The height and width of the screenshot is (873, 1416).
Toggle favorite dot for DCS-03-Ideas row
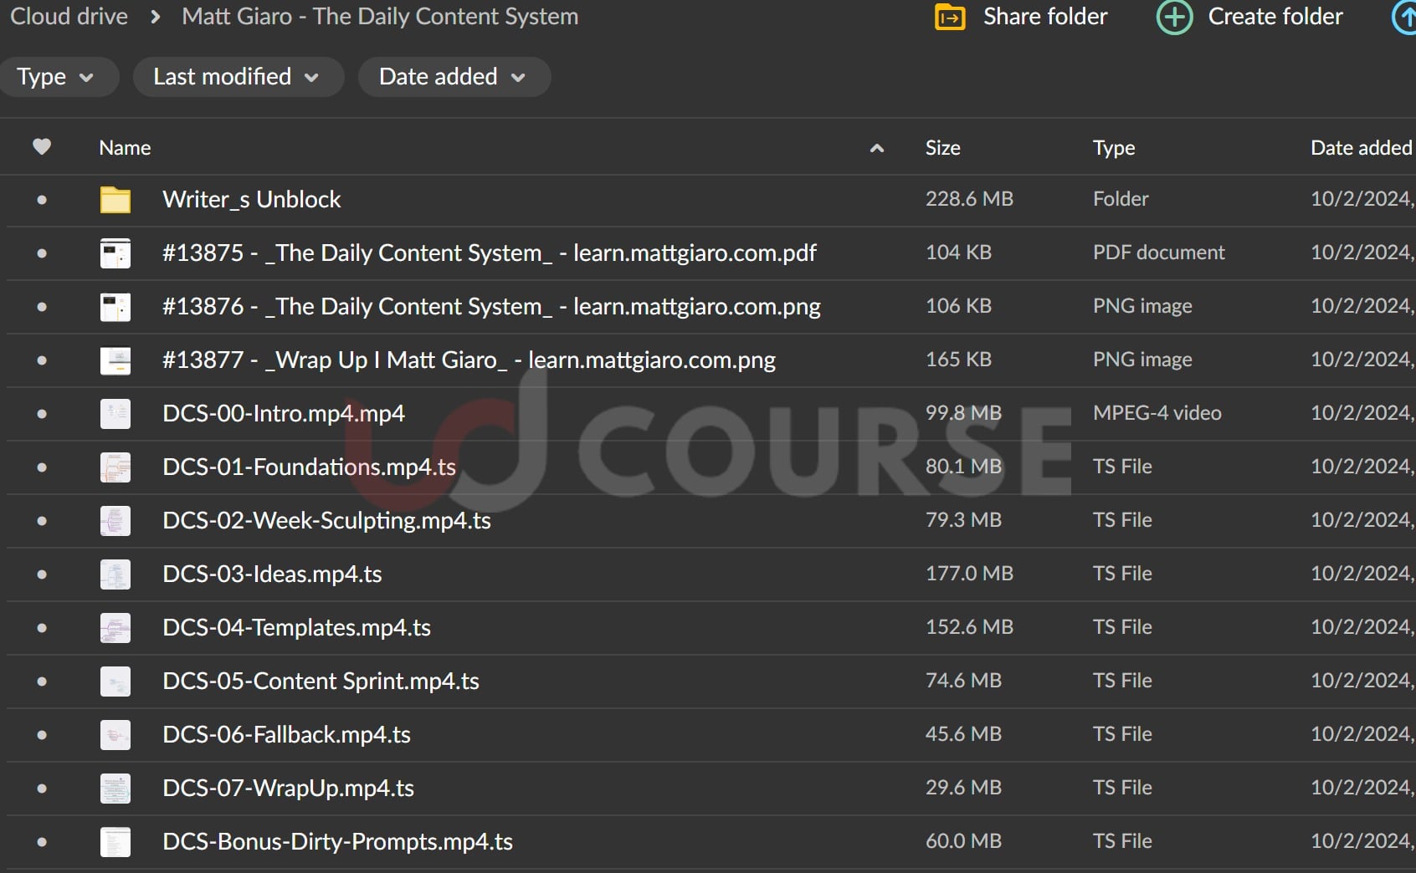point(42,574)
